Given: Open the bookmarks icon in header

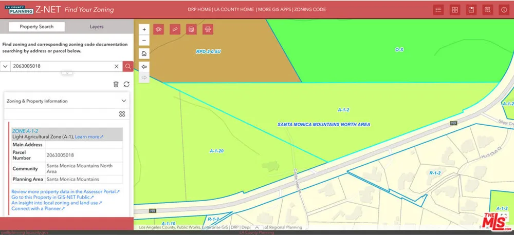Looking at the screenshot, I should [471, 10].
